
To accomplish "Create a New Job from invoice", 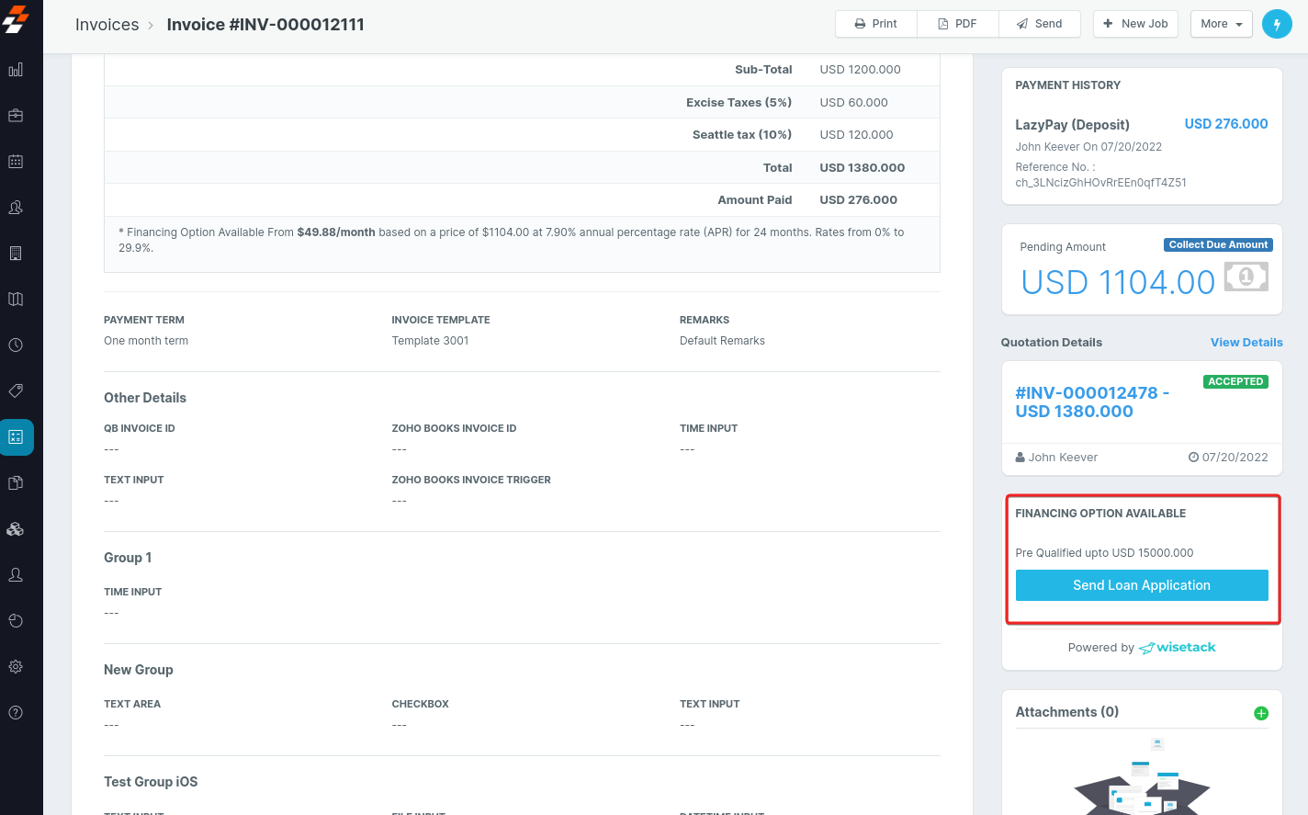I will [x=1135, y=24].
